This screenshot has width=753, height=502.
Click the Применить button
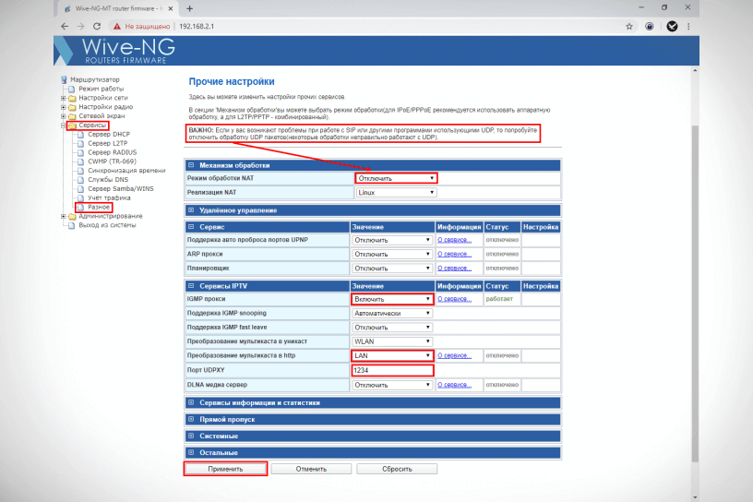coord(225,469)
